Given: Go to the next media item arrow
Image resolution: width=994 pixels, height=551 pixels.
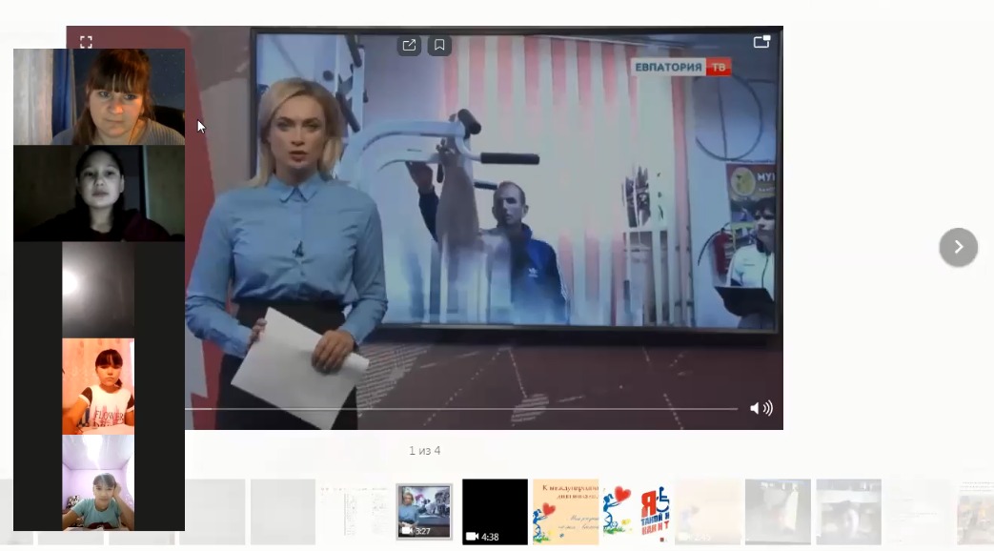Looking at the screenshot, I should tap(958, 247).
